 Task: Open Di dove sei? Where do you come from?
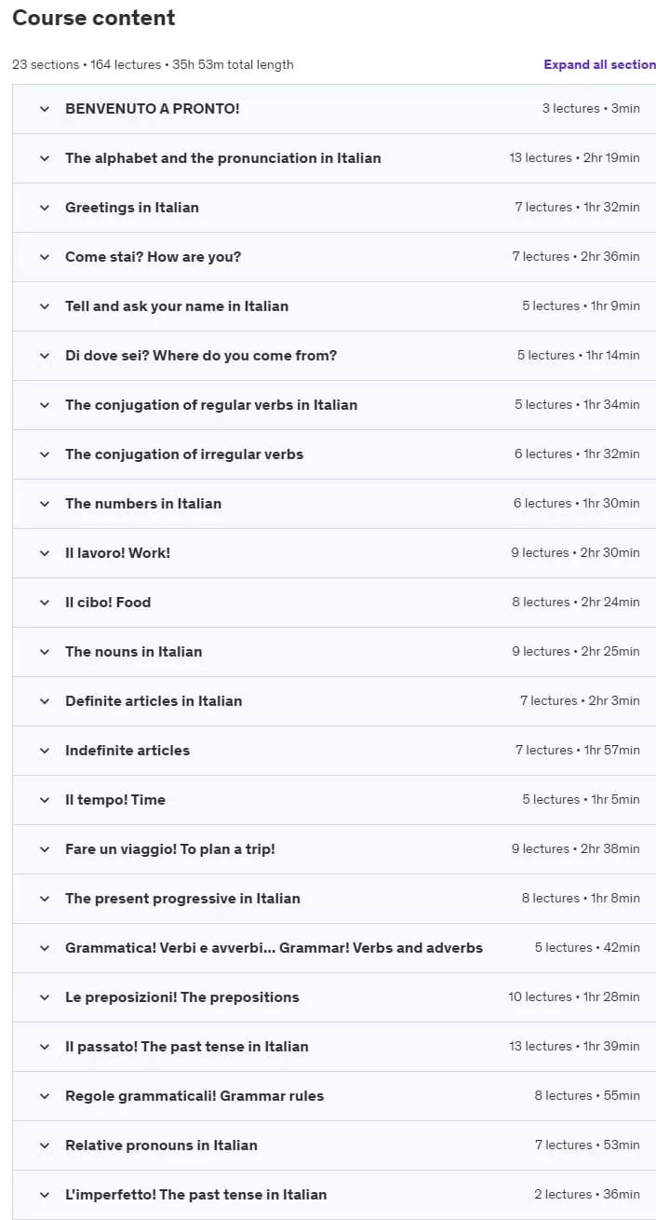334,356
